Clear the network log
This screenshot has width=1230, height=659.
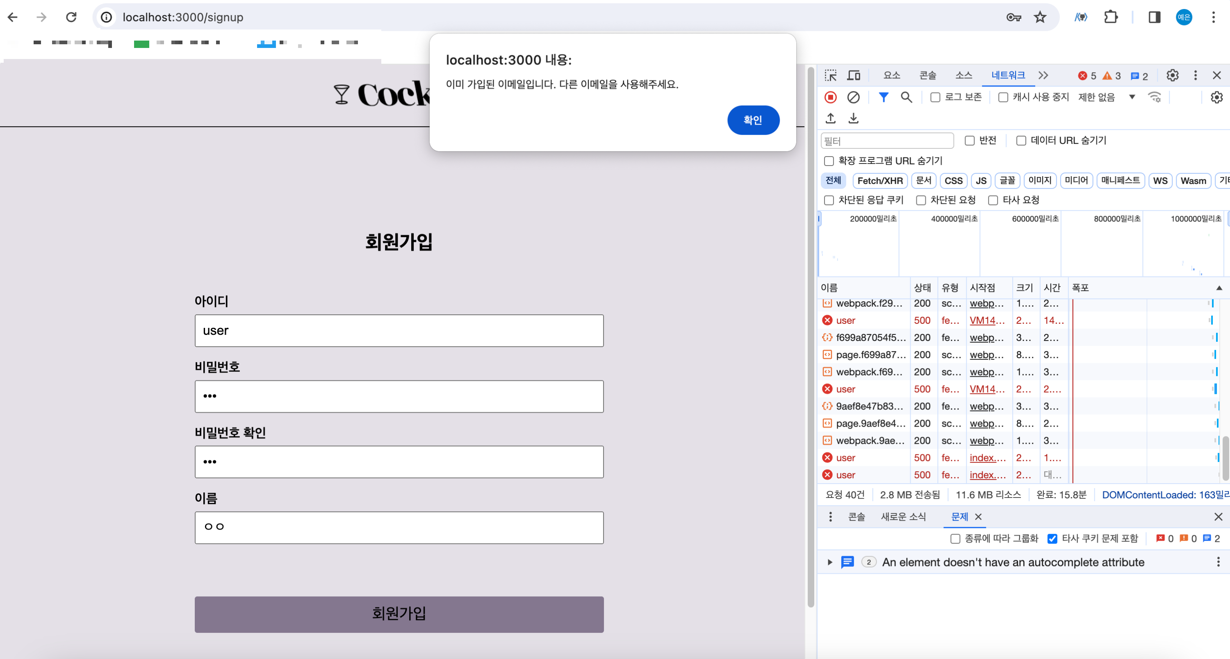coord(853,98)
